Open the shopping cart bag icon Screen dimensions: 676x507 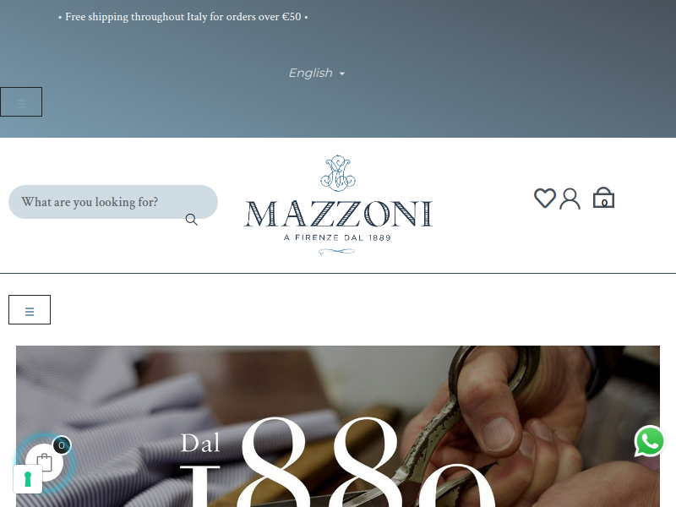pos(603,198)
